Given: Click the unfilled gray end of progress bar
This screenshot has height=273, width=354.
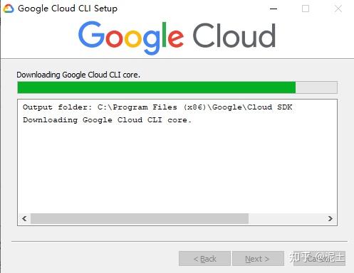Looking at the screenshot, I should (x=316, y=87).
